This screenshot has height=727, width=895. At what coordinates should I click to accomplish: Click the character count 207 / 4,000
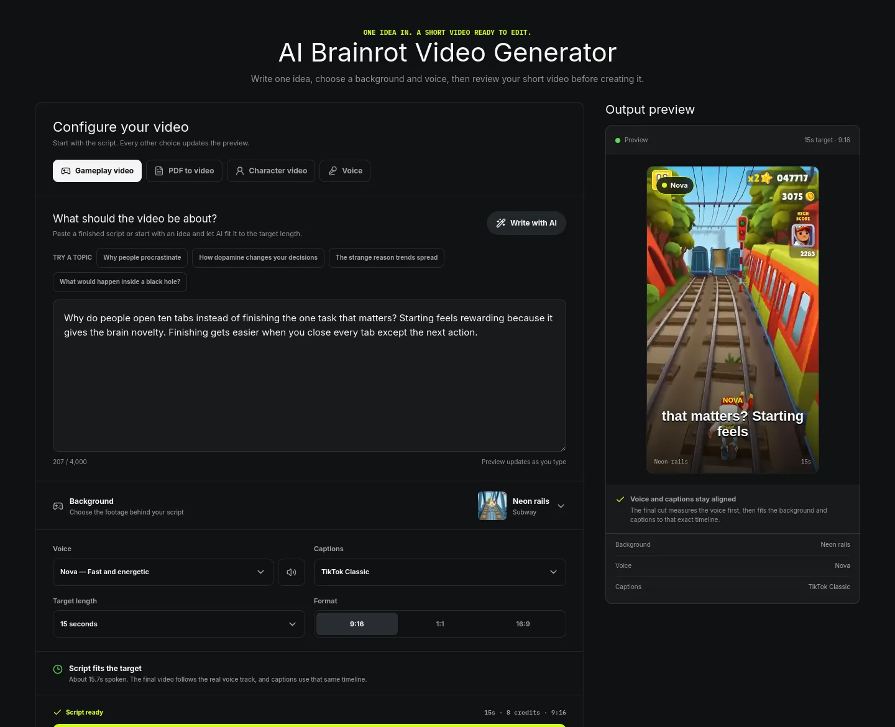[x=70, y=462]
